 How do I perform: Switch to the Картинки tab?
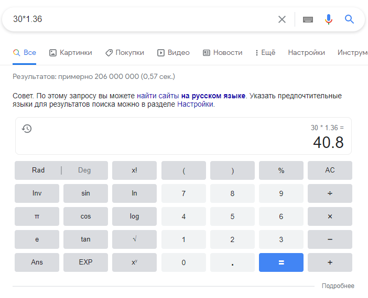(x=71, y=52)
